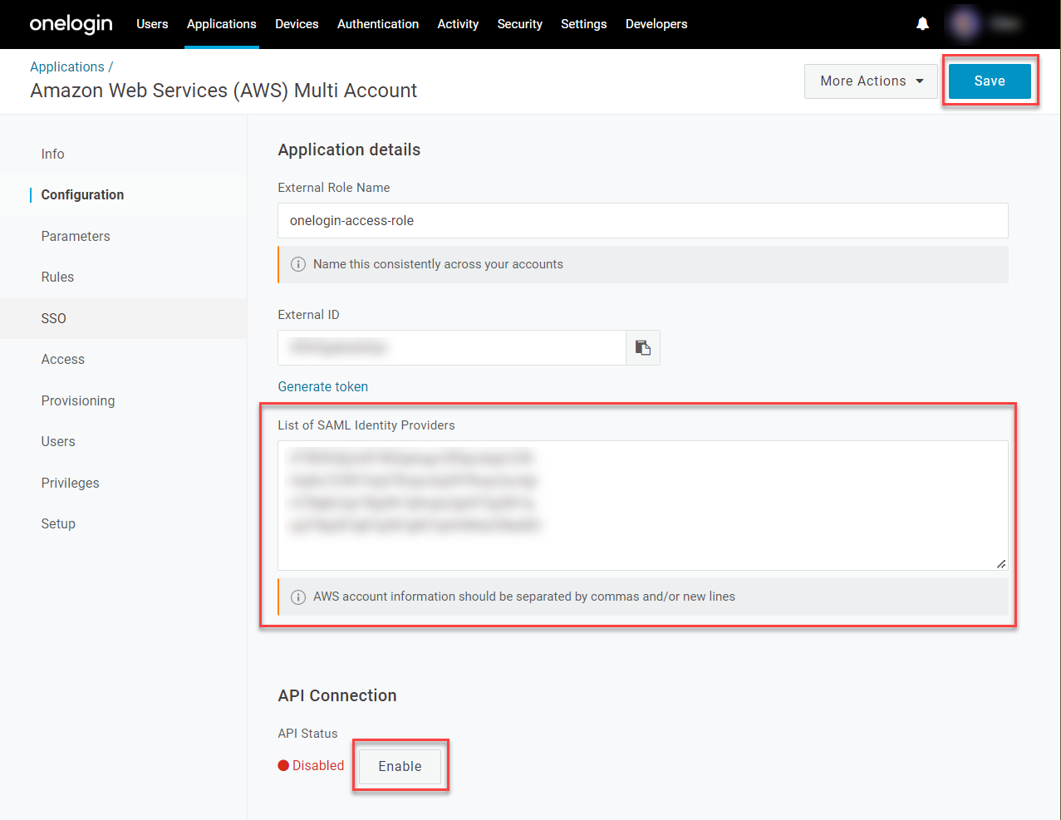This screenshot has width=1061, height=820.
Task: Click info icon beside 'Name this consistently'
Action: [297, 264]
